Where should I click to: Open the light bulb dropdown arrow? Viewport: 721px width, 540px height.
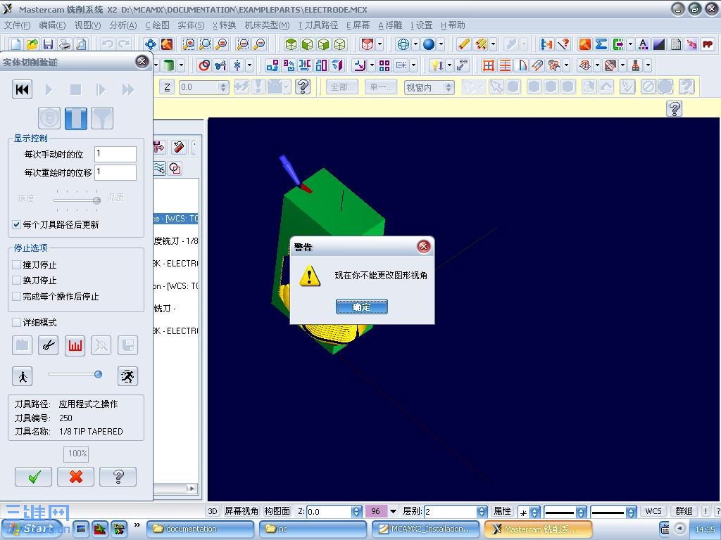coord(449,65)
